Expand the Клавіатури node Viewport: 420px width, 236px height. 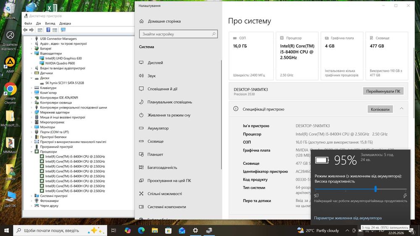coord(31,88)
